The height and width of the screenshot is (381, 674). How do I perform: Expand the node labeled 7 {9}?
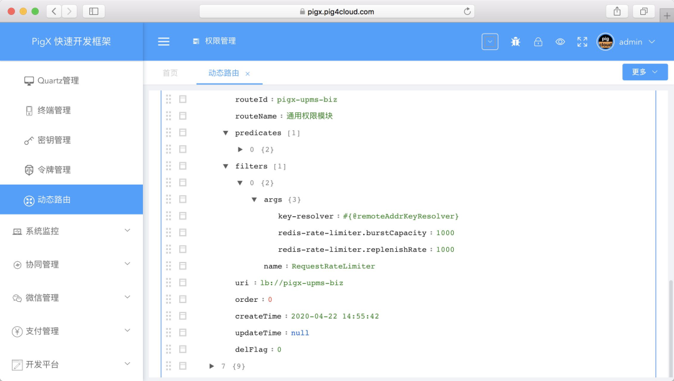[x=212, y=366]
